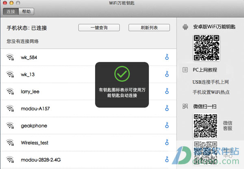The image size is (244, 169).
Task: Click the 安卓版WiFi万能钥匙 heading
Action: point(214,27)
